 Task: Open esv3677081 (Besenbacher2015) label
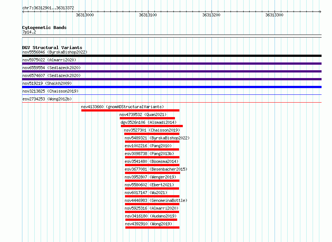(x=156, y=169)
